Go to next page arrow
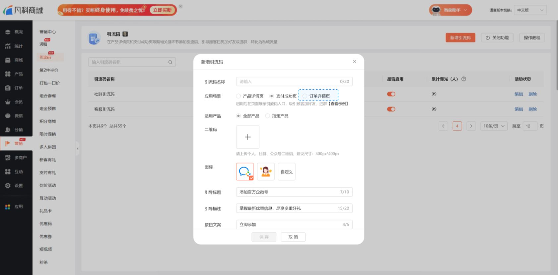The height and width of the screenshot is (275, 558). tap(471, 126)
